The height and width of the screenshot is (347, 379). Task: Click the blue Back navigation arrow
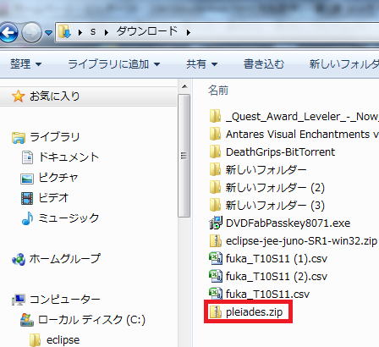(x=8, y=33)
